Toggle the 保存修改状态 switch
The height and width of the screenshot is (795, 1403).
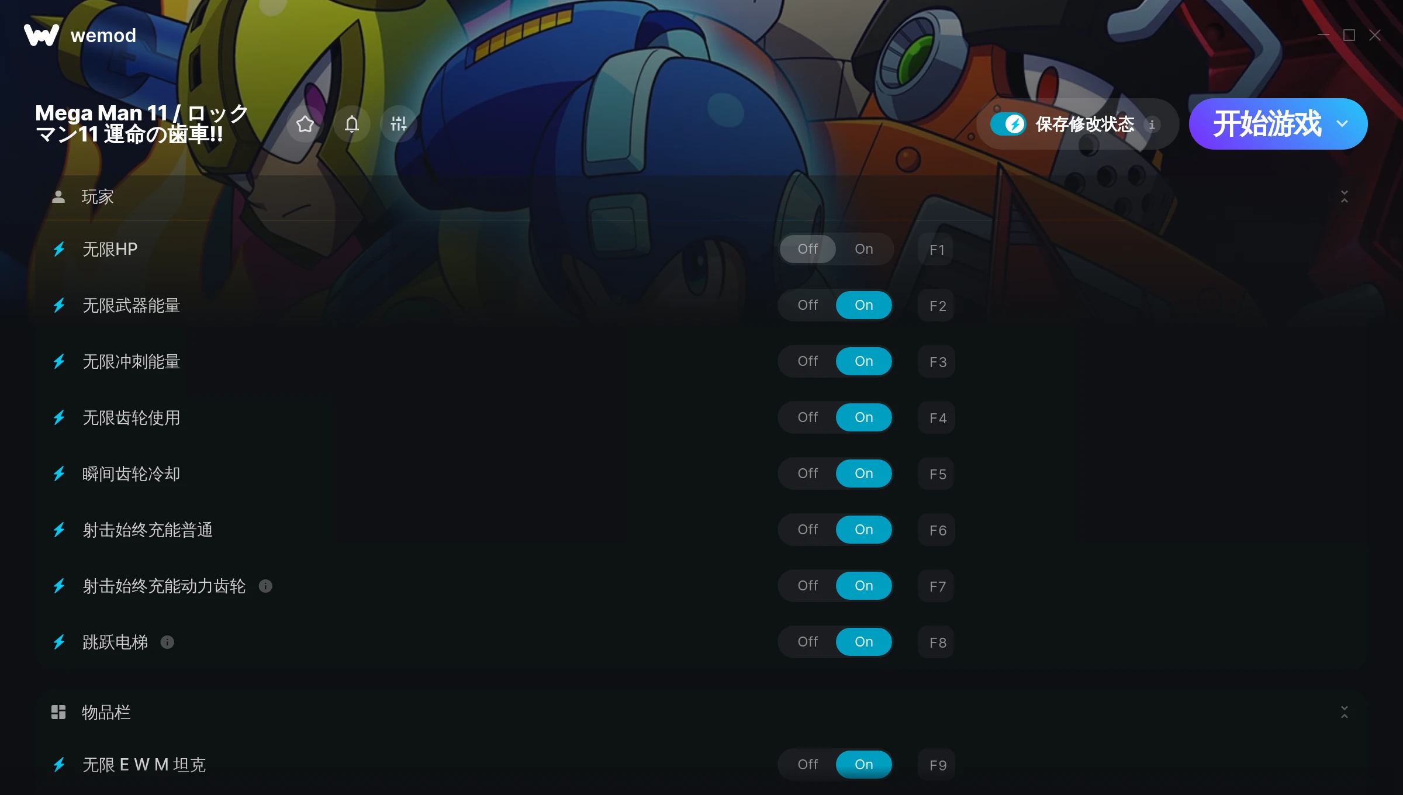click(1008, 124)
